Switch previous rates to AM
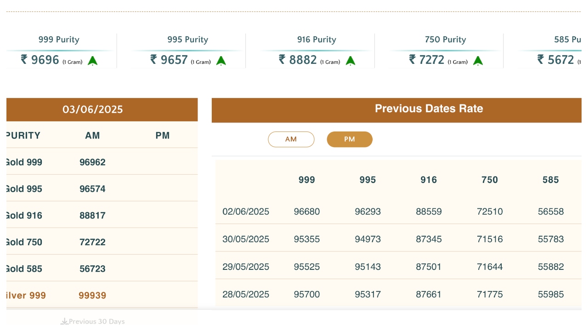 point(291,139)
